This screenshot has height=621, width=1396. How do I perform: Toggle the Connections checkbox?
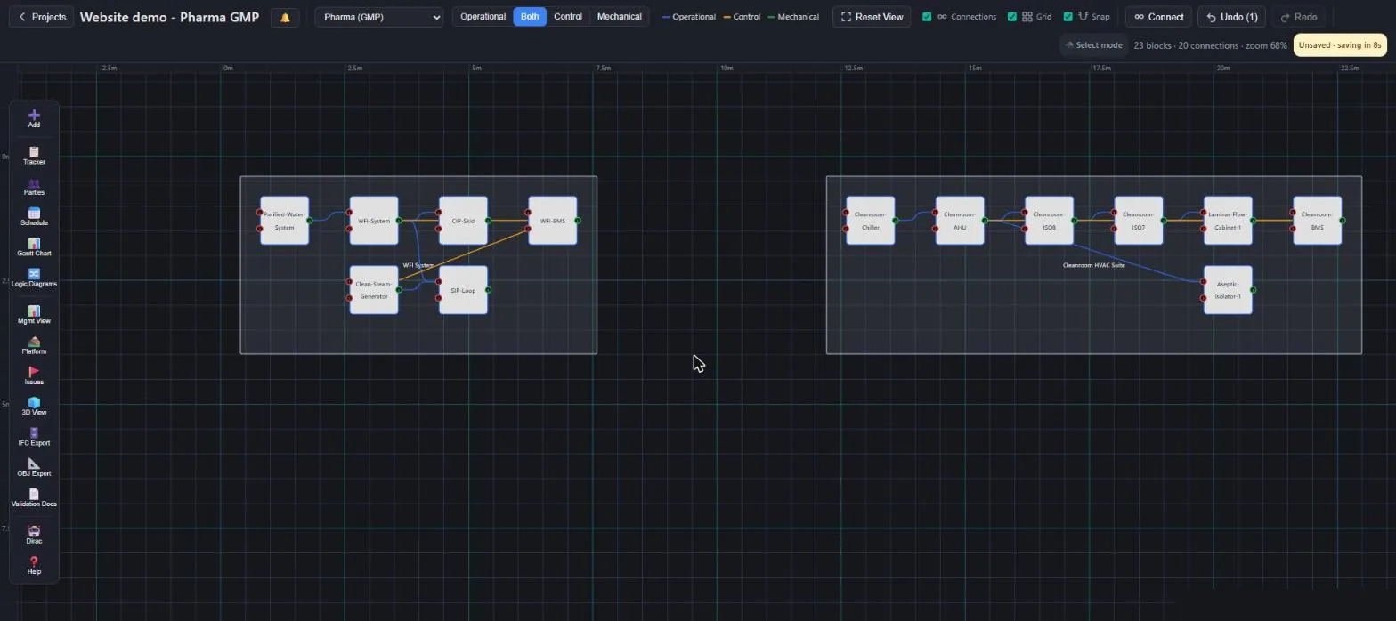[x=927, y=17]
